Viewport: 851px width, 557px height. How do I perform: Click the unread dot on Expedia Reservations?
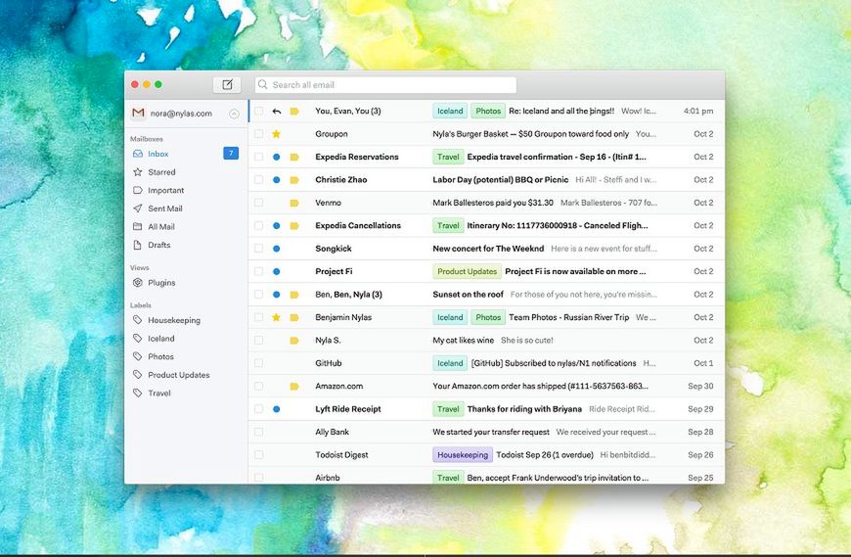click(x=276, y=157)
